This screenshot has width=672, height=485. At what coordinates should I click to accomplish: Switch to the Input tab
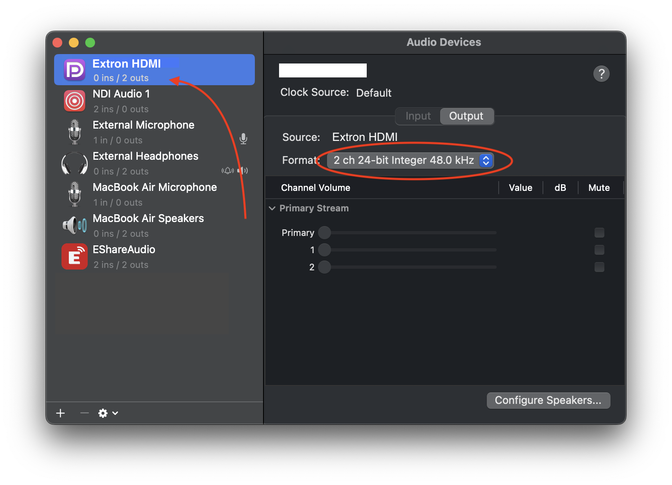[x=418, y=116]
